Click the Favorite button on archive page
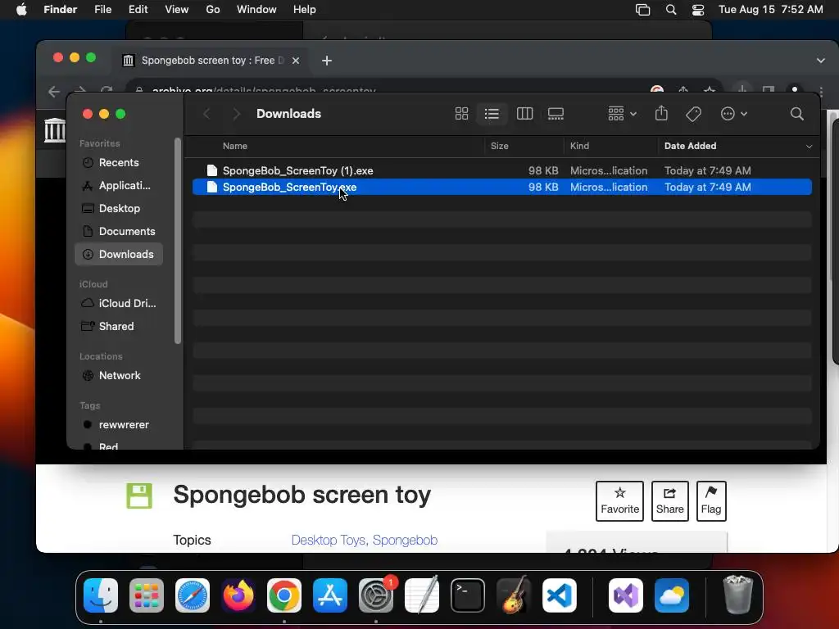This screenshot has width=839, height=629. pos(619,501)
